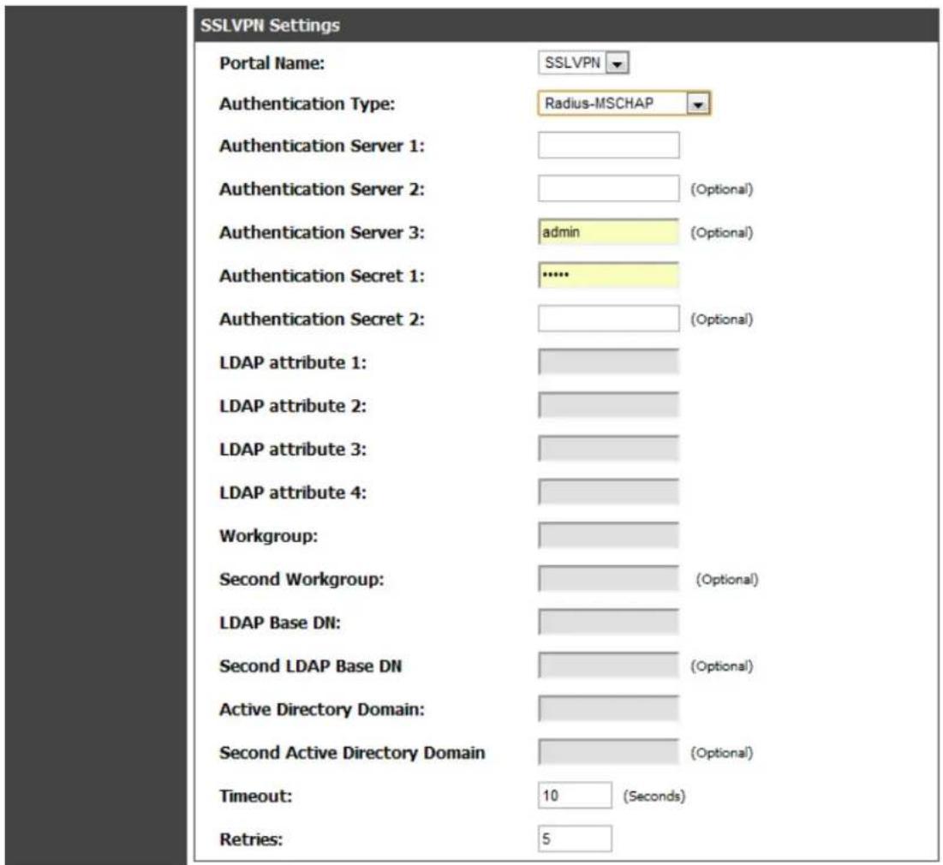Click the Authentication Server 2 field
The height and width of the screenshot is (865, 943).
pos(609,189)
